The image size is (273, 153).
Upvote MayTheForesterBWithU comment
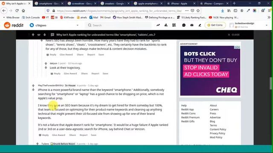(x=33, y=85)
